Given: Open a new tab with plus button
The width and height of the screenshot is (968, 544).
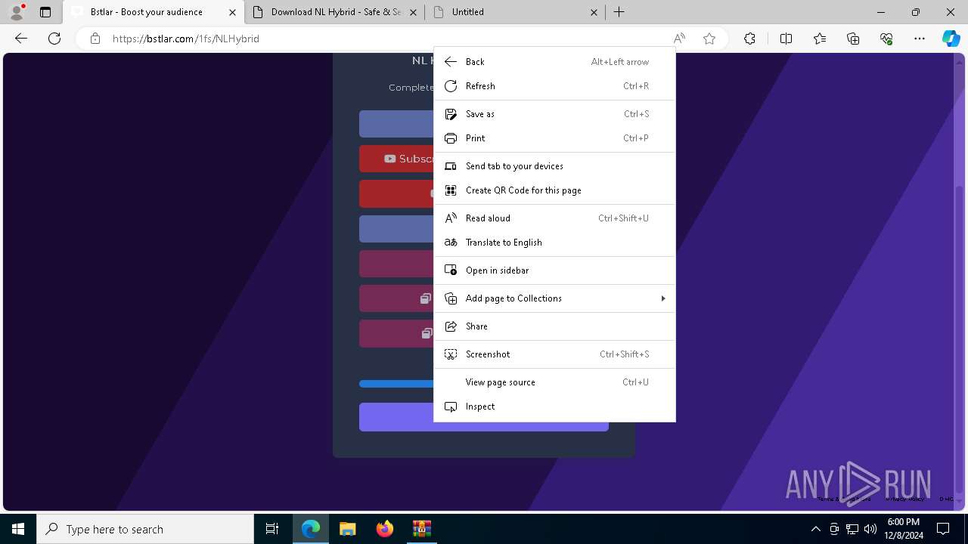Looking at the screenshot, I should [619, 12].
